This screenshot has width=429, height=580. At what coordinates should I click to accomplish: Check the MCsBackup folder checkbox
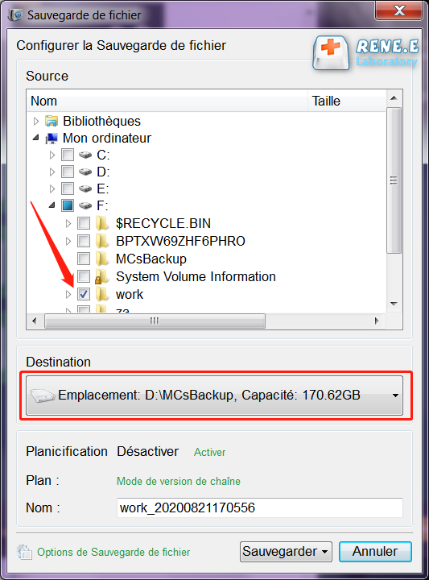tap(84, 259)
